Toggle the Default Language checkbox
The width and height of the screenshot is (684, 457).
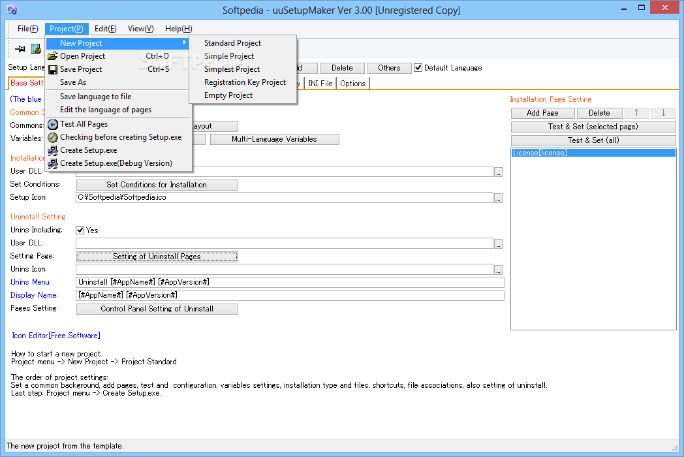(418, 68)
